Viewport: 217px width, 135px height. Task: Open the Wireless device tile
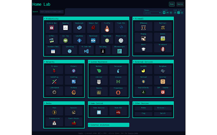click(163, 108)
